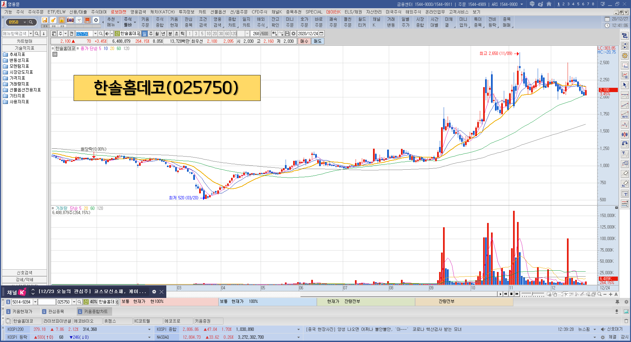Select the AUTO trendline tool

coord(625,115)
